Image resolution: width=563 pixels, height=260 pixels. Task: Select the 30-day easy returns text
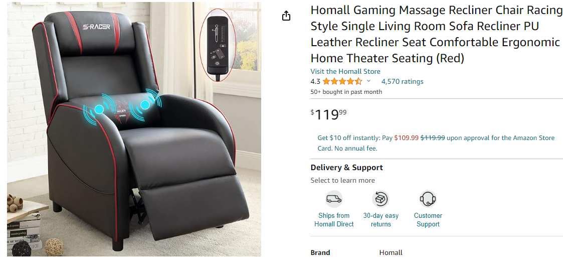click(381, 220)
